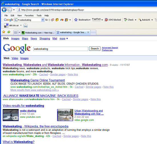Open a new blank tab
The width and height of the screenshot is (157, 144).
point(93,32)
